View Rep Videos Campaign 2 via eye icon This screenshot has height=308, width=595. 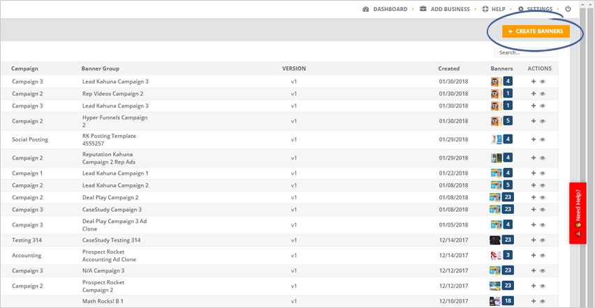click(543, 94)
